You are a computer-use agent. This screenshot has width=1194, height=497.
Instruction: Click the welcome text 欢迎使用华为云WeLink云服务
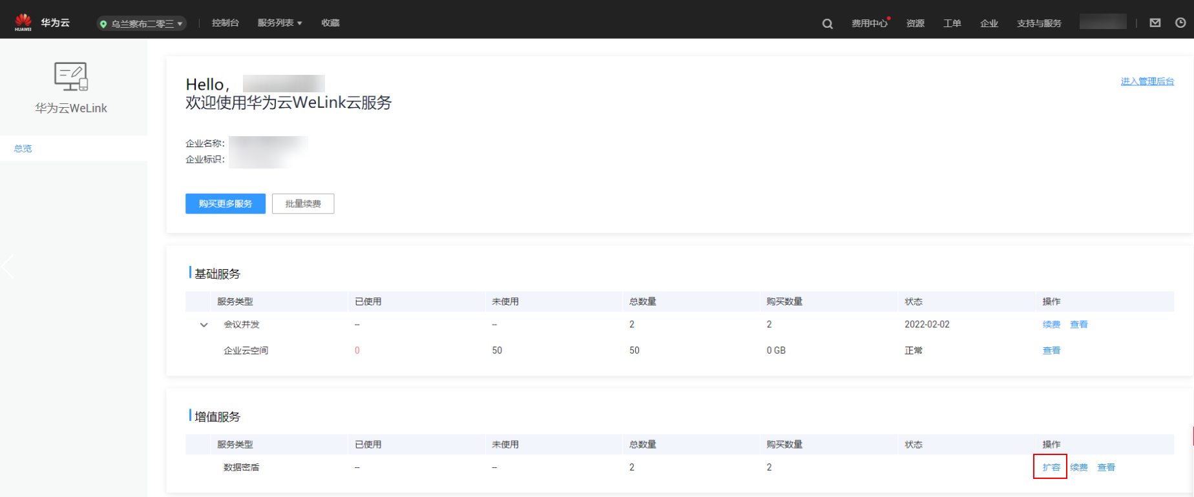tap(289, 103)
